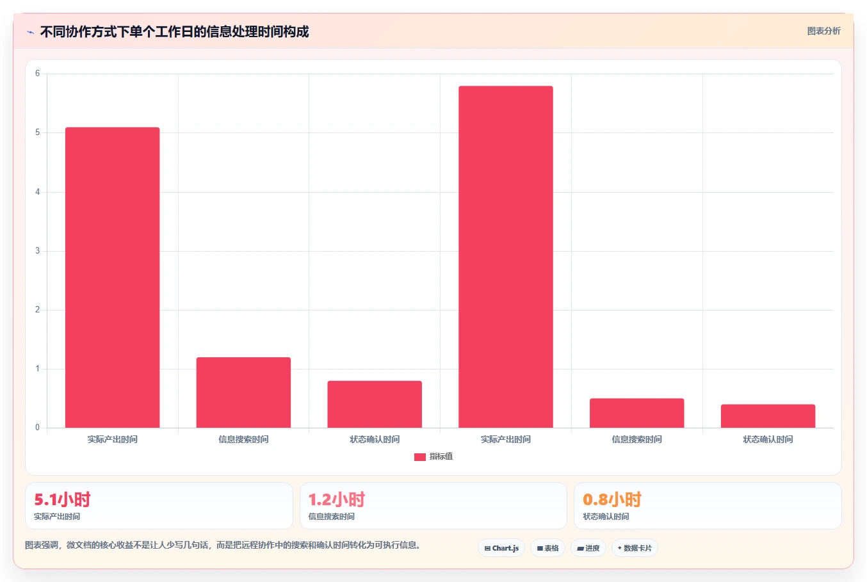Click the Chart.js tag chip
Viewport: 867px width, 582px height.
pyautogui.click(x=501, y=548)
